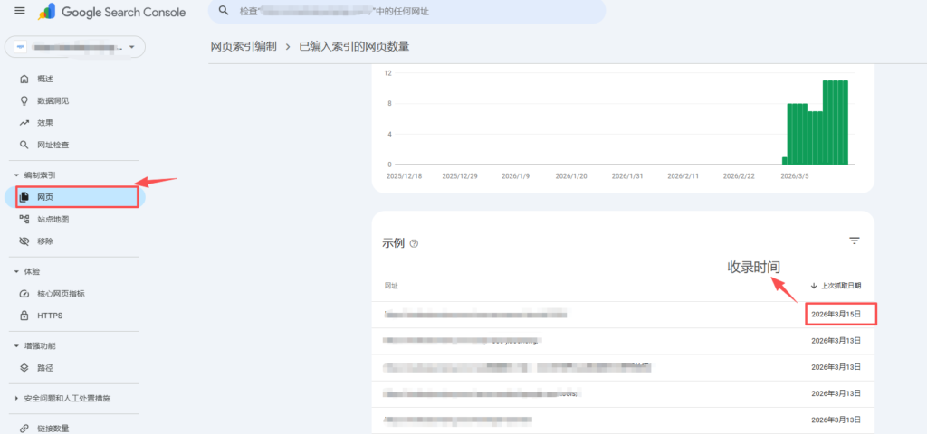Click the URL inspection search field
Screen dimensions: 927x434
[x=407, y=11]
